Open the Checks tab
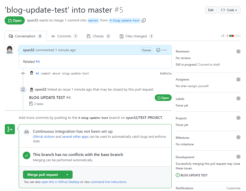 tap(99, 36)
